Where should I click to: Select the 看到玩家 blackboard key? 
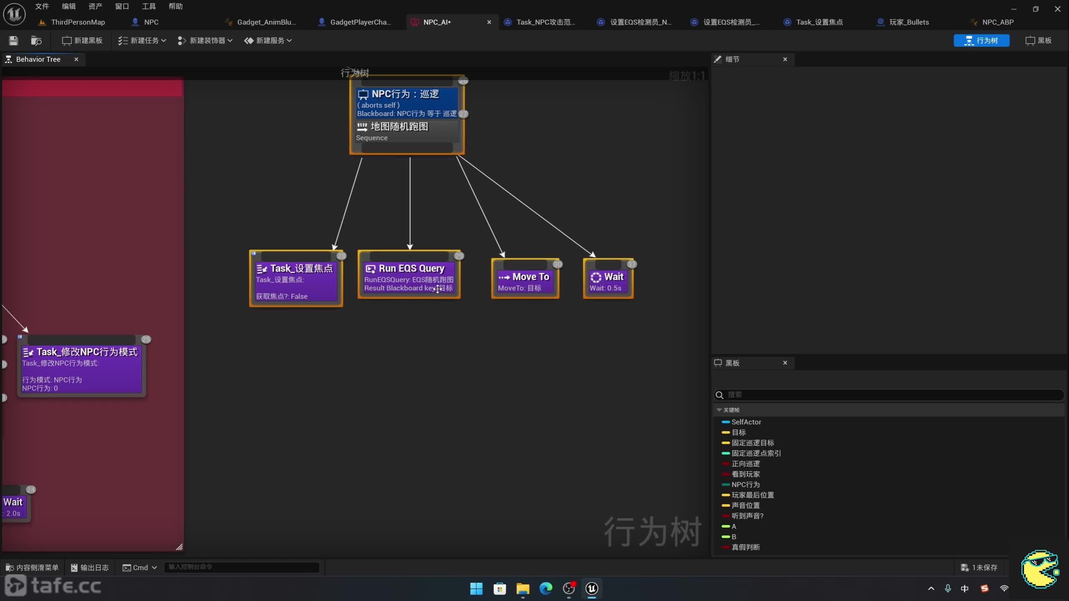click(x=745, y=474)
